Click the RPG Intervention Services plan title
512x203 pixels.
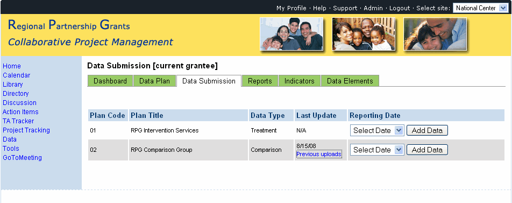tap(165, 130)
